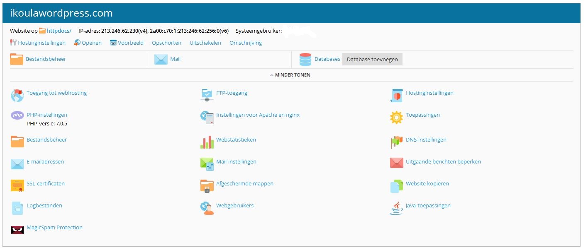Click the Toepassingen gear icon

[396, 118]
